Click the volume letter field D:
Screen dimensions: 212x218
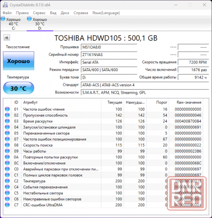coord(109,78)
